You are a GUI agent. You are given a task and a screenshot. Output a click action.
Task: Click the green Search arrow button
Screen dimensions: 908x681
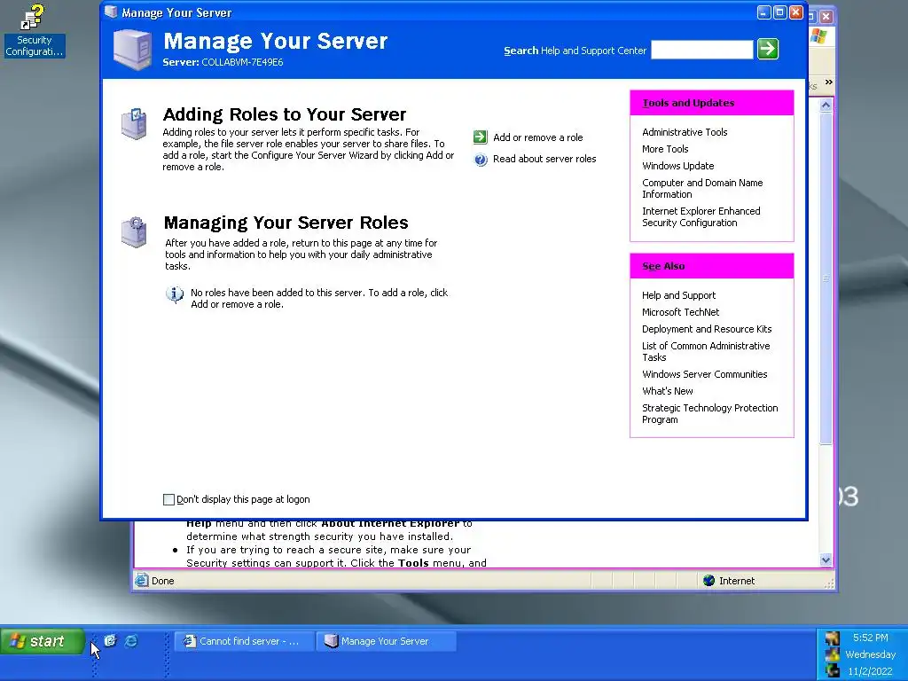click(768, 49)
